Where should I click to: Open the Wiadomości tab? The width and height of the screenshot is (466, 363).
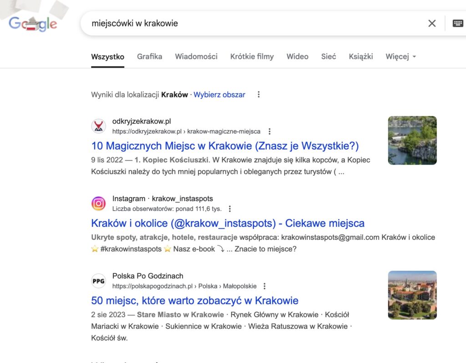[x=196, y=56]
